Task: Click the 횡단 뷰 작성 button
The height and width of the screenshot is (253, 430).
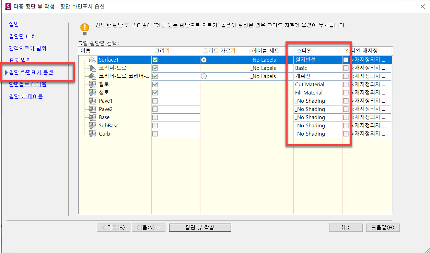Action: click(x=200, y=228)
